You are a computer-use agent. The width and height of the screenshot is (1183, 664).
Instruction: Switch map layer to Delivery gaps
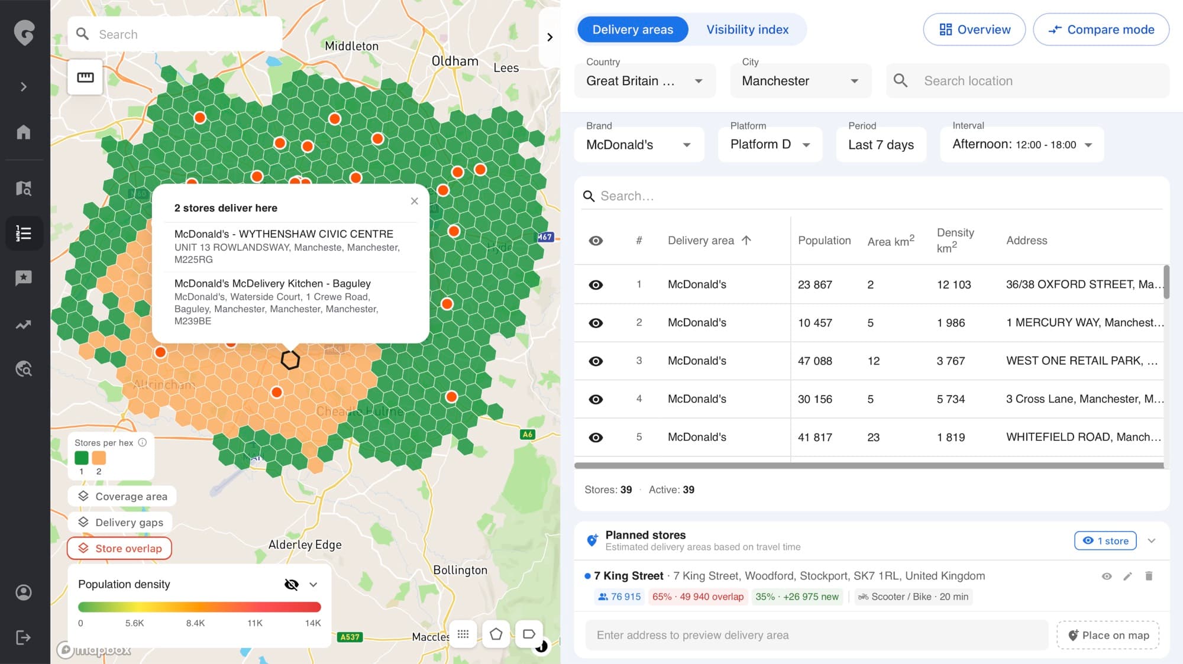pos(120,522)
